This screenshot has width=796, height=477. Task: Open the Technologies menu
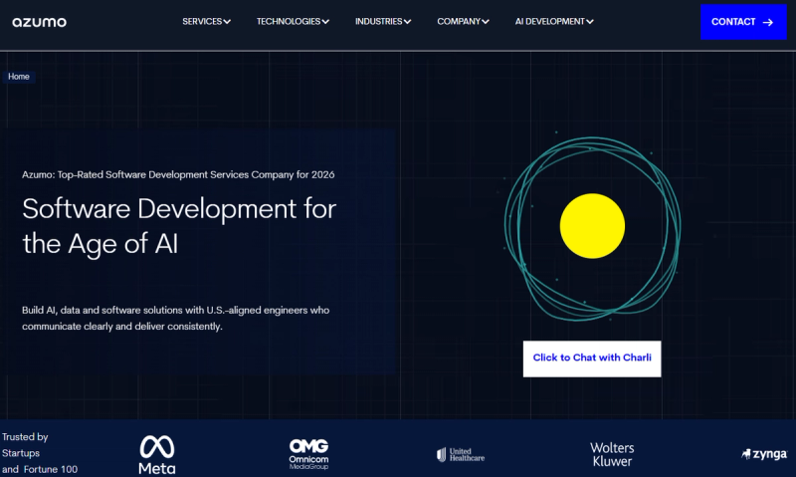pos(293,21)
